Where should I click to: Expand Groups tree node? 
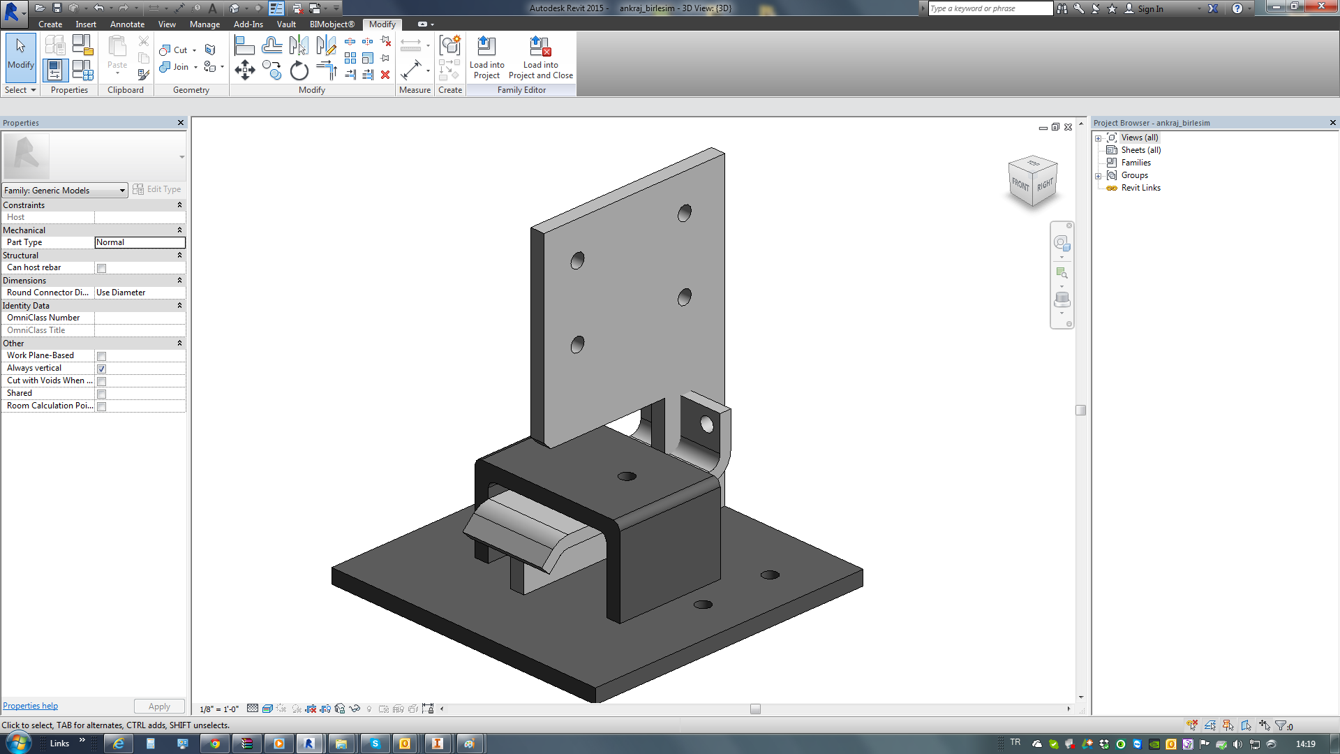point(1099,176)
